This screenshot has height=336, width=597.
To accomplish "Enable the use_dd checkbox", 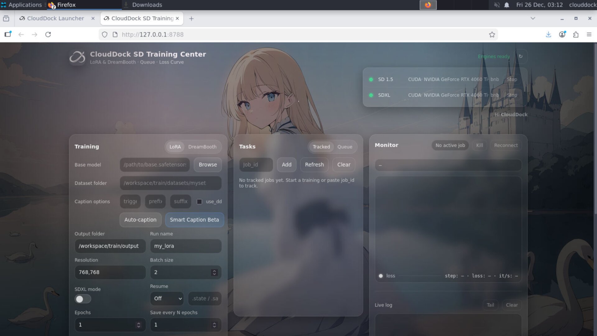I will pyautogui.click(x=199, y=202).
